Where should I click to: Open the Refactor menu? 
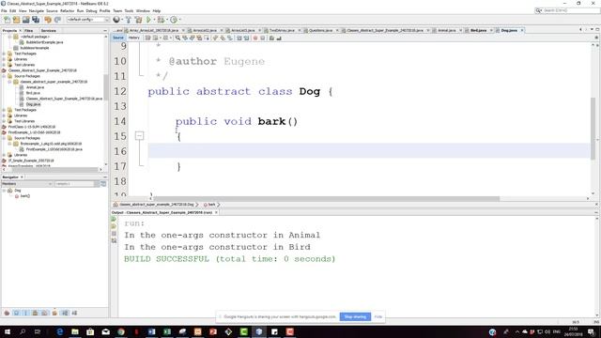tap(67, 10)
